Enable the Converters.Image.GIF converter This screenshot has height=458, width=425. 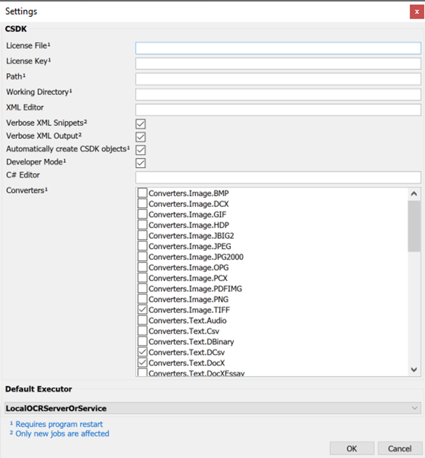coord(142,214)
